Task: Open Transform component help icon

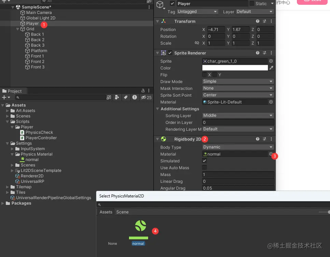Action: (258, 21)
